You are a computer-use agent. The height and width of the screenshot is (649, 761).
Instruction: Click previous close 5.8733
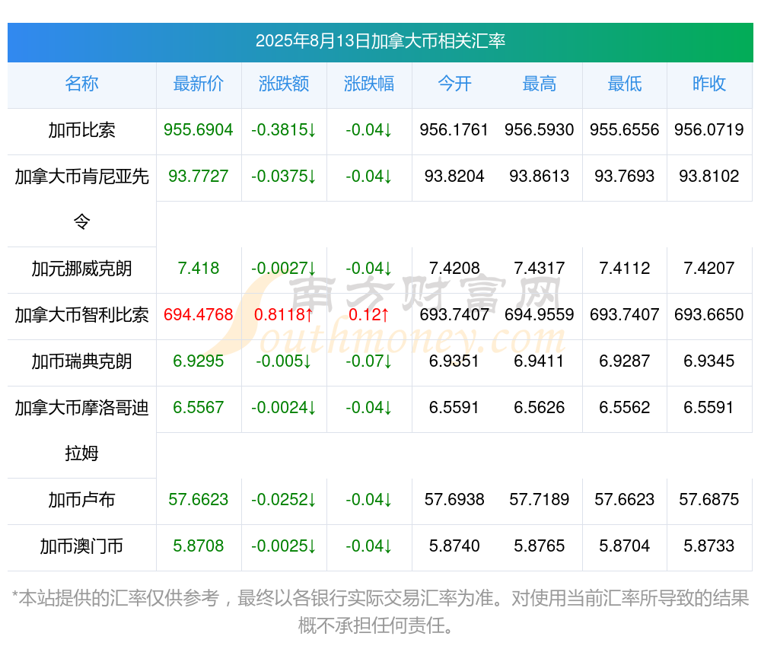point(709,546)
